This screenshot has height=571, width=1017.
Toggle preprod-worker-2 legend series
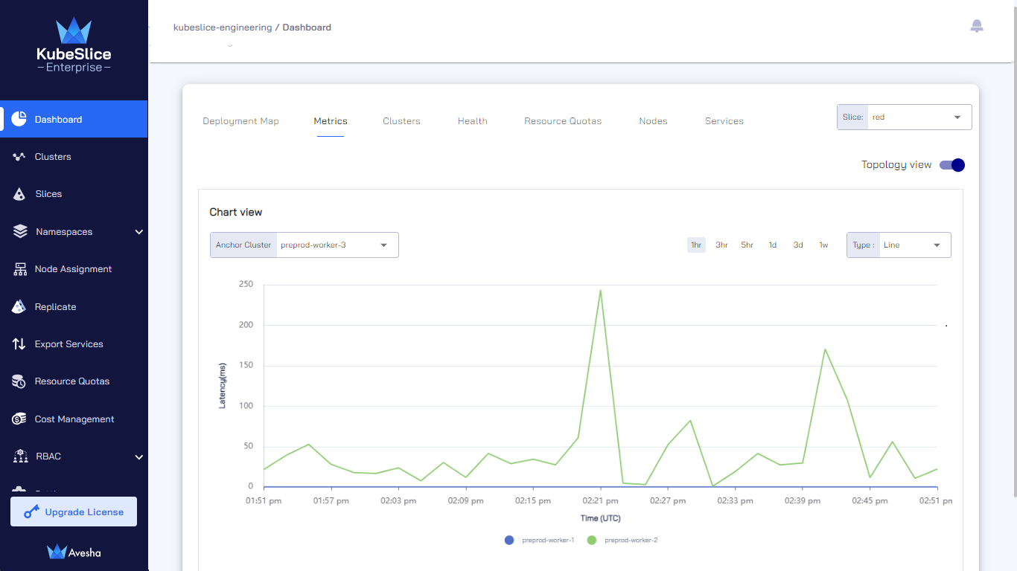pyautogui.click(x=622, y=540)
